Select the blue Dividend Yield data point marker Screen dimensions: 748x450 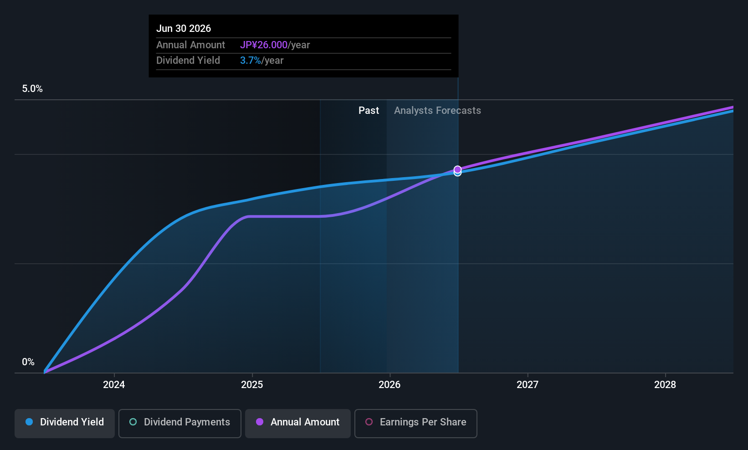458,174
